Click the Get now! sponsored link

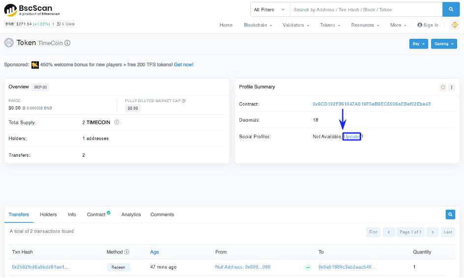pos(184,65)
